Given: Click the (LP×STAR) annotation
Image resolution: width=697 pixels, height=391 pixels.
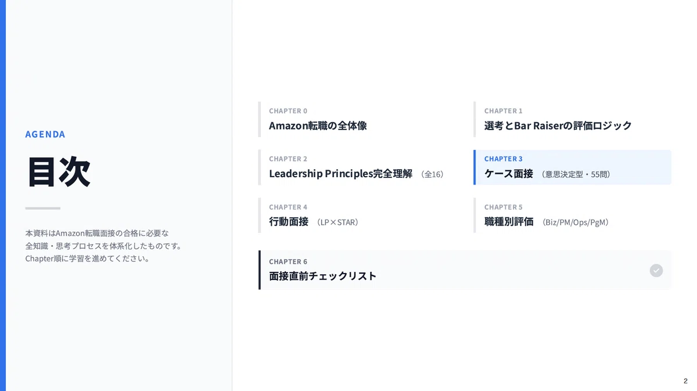Looking at the screenshot, I should [337, 223].
